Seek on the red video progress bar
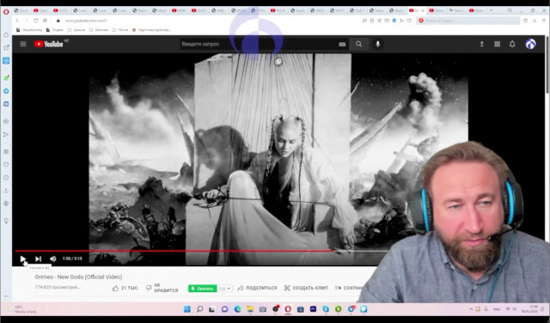This screenshot has width=550, height=323. pyautogui.click(x=174, y=251)
